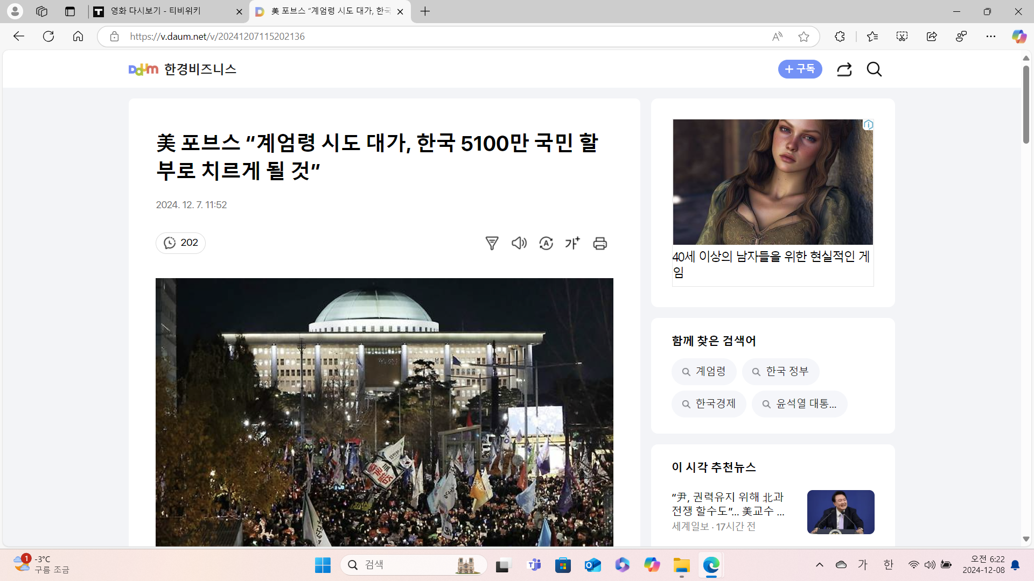Click the share arrow icon in header
Image resolution: width=1034 pixels, height=581 pixels.
pos(844,69)
